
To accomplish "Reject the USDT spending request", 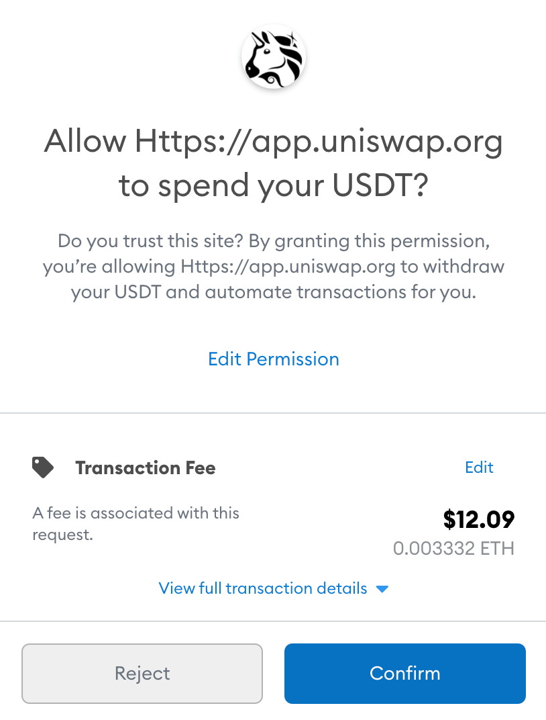I will (142, 674).
